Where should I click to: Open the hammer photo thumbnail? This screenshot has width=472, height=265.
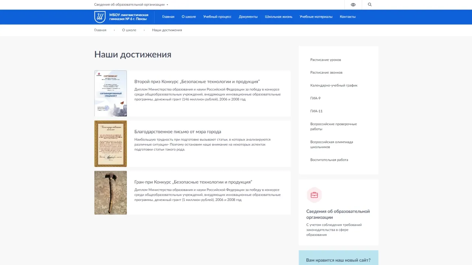111,192
